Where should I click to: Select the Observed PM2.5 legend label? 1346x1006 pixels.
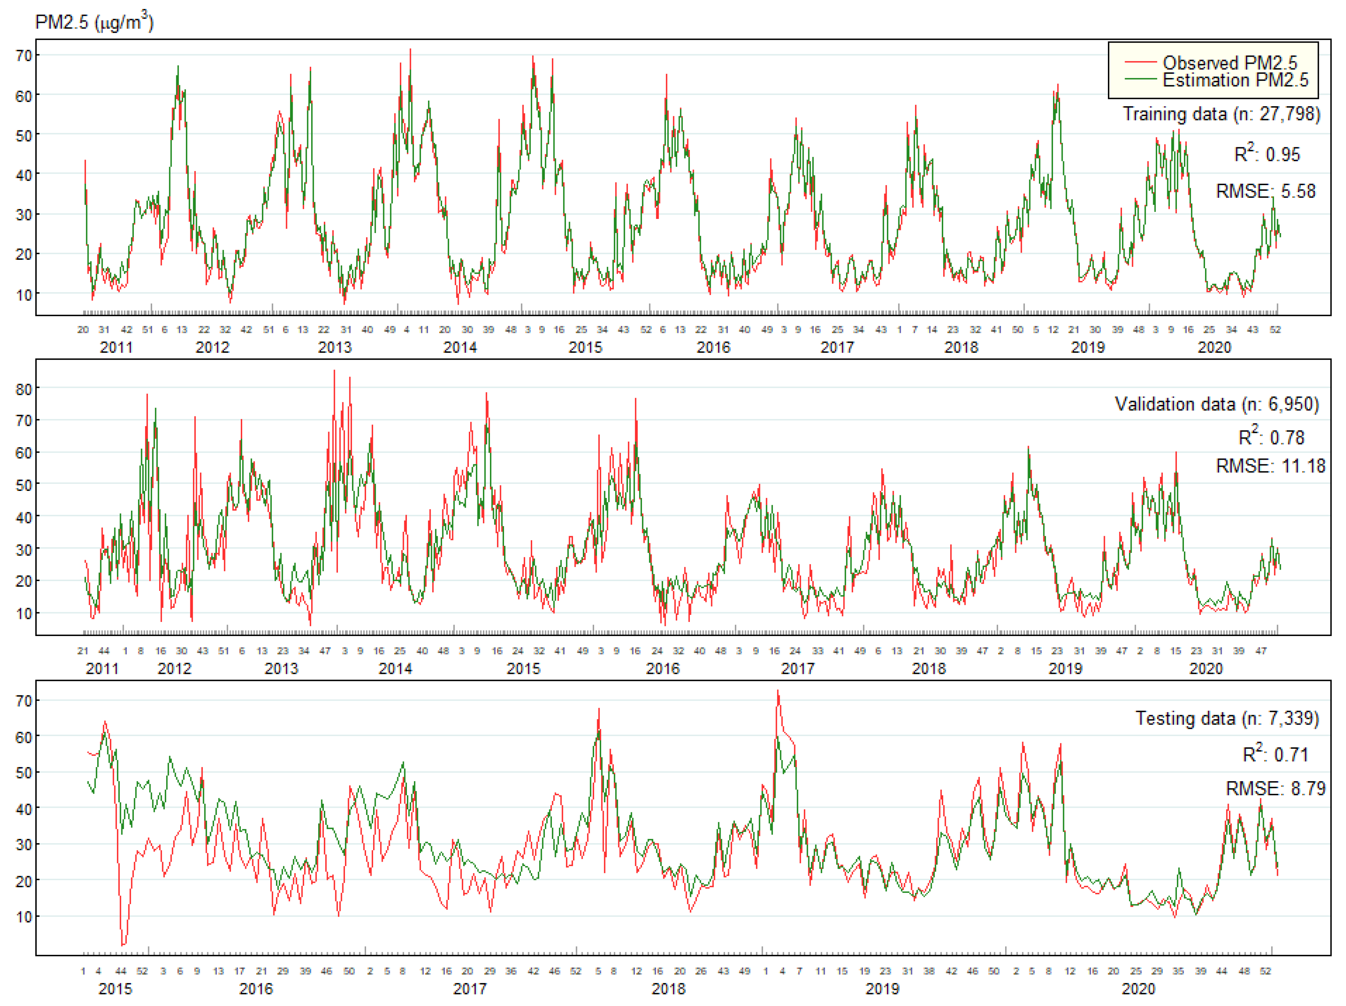[1229, 62]
